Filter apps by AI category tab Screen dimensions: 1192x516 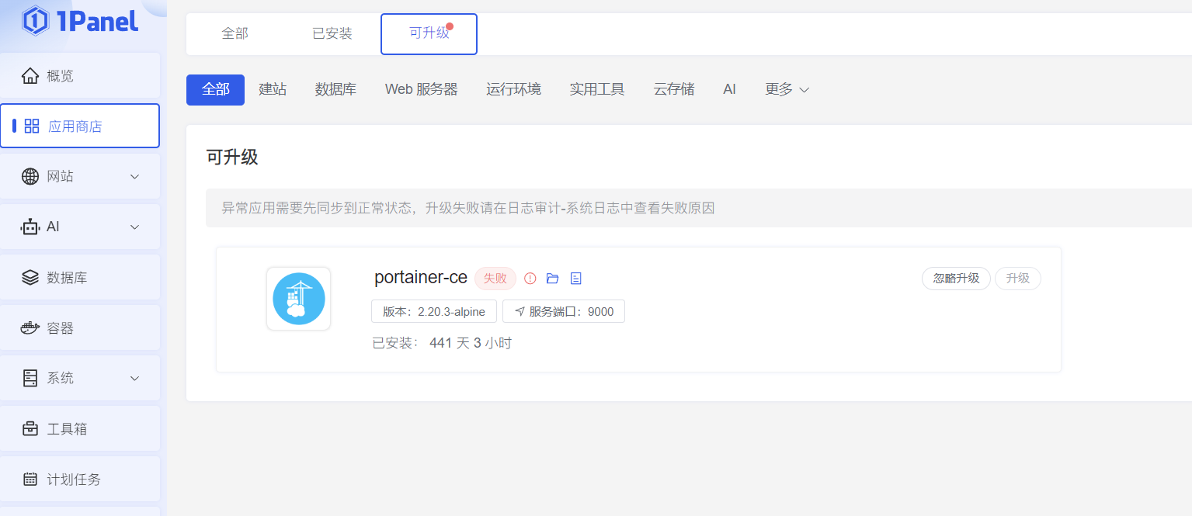[x=729, y=89]
